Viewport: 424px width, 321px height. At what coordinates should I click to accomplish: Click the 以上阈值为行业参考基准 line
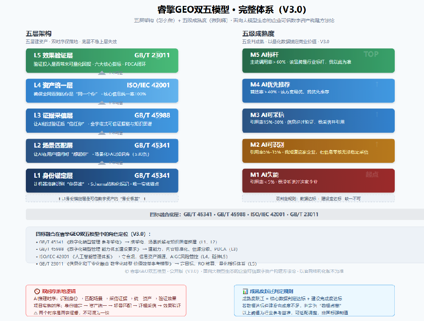pyautogui.click(x=295, y=313)
